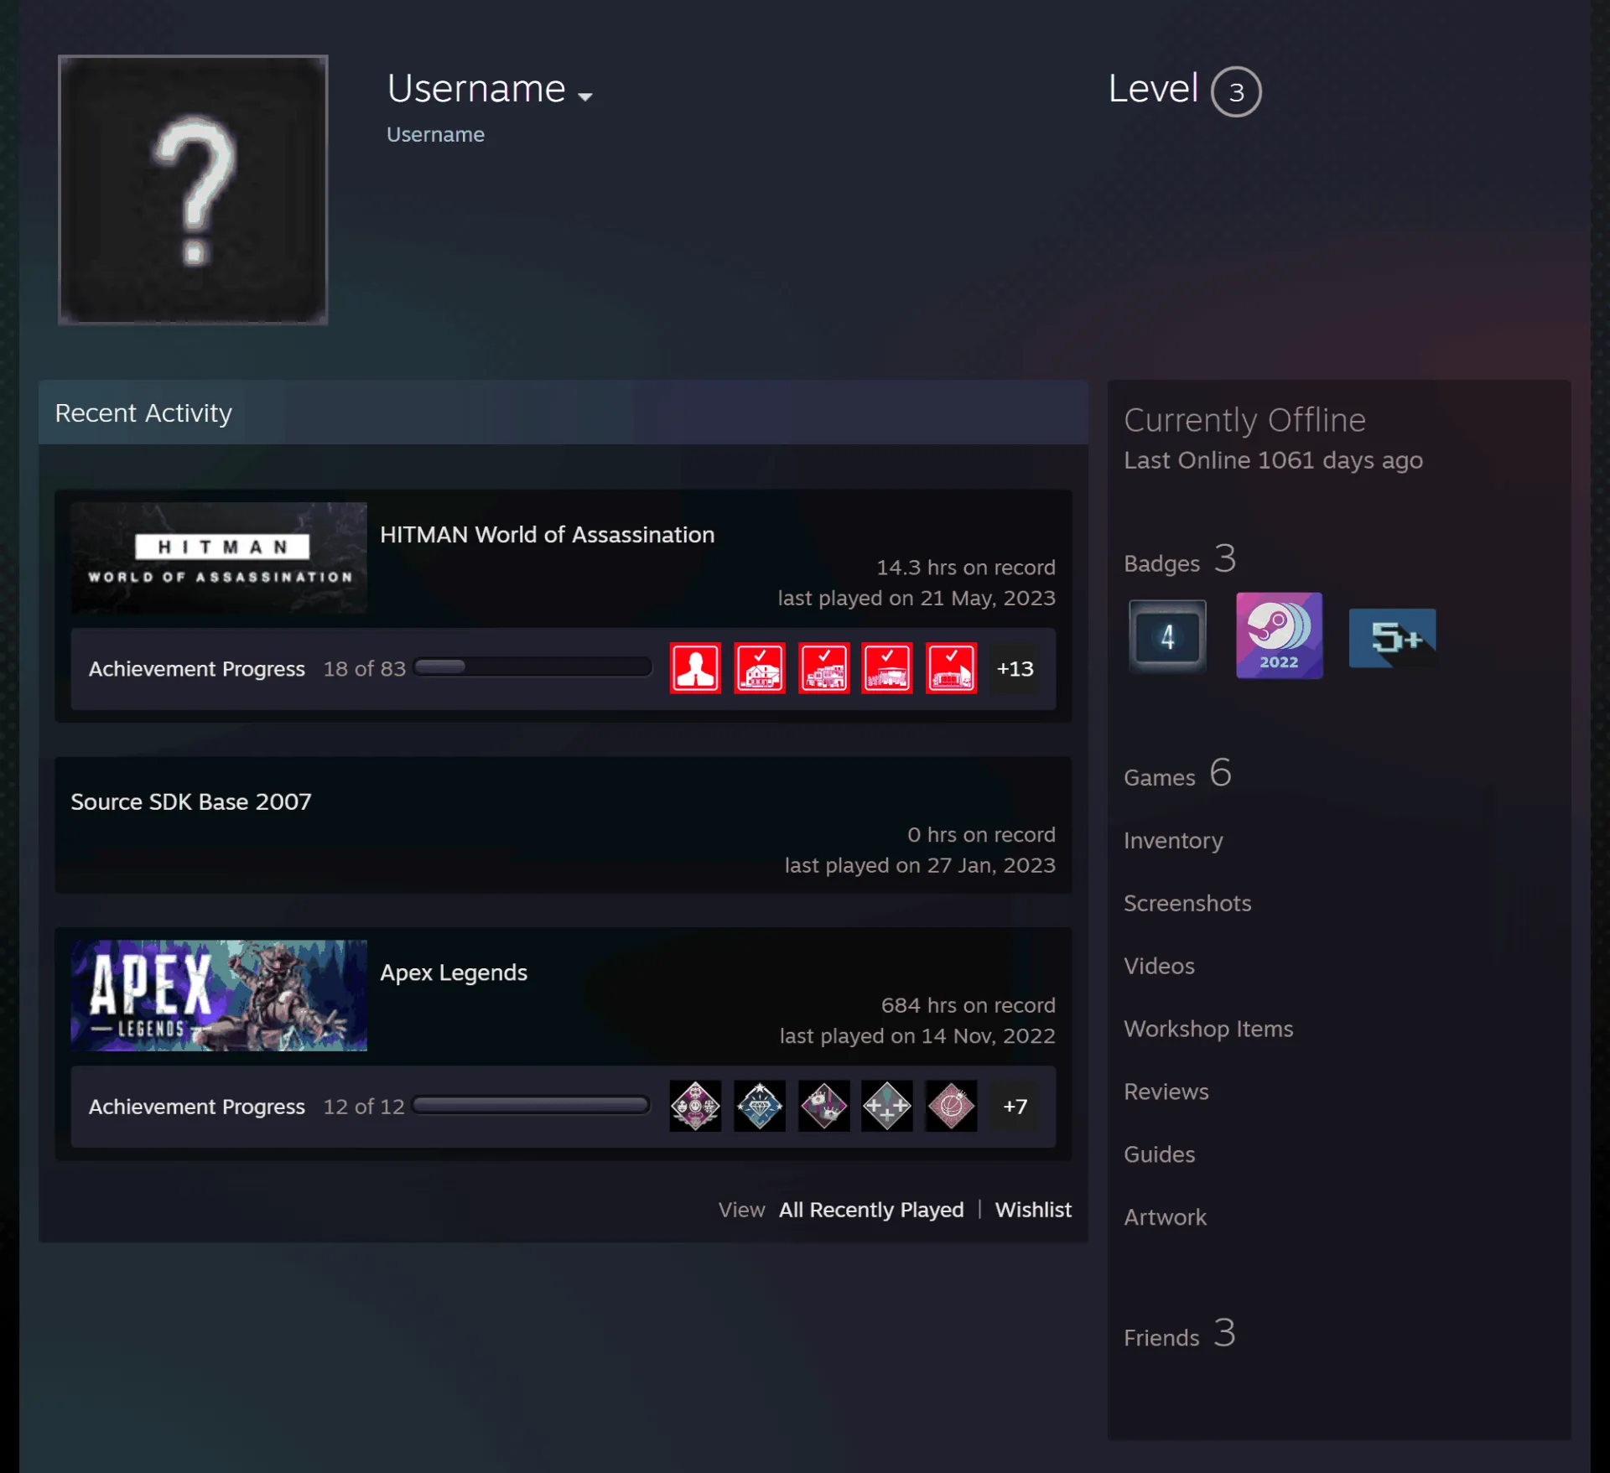Click the fourth HITMAN achievement icon

pyautogui.click(x=887, y=668)
